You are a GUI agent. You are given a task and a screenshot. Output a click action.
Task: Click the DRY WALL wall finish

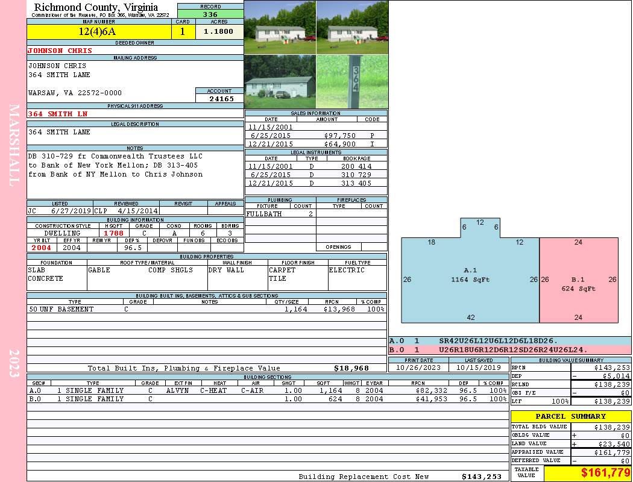click(226, 271)
